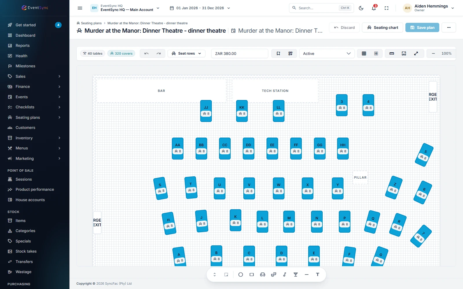
Task: Select the PILLAR element
Action: [360, 177]
